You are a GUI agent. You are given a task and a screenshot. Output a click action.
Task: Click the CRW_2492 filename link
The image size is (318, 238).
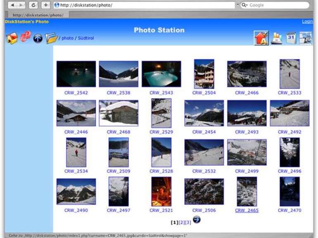290,132
